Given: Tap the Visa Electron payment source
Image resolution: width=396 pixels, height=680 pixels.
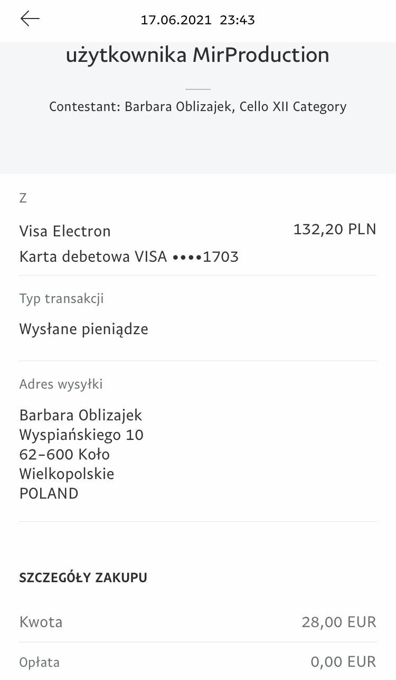Looking at the screenshot, I should (65, 231).
